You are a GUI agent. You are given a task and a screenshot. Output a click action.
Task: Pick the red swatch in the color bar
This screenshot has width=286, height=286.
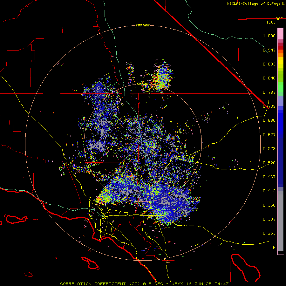pyautogui.click(x=281, y=47)
